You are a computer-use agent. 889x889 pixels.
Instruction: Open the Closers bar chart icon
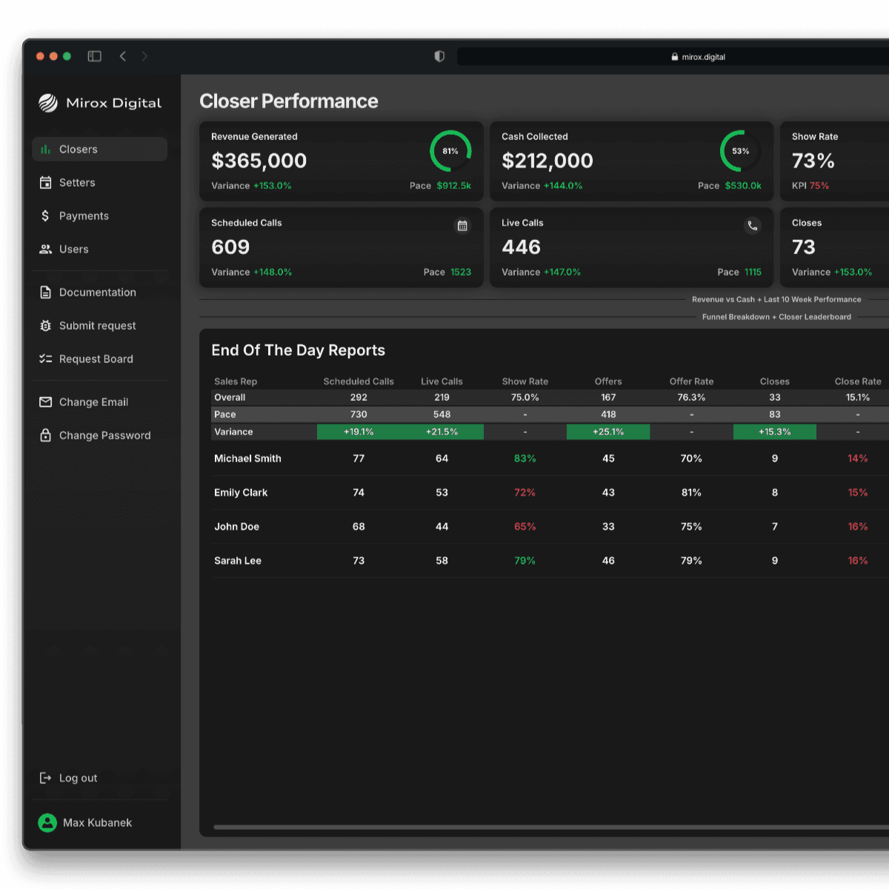[x=45, y=150]
